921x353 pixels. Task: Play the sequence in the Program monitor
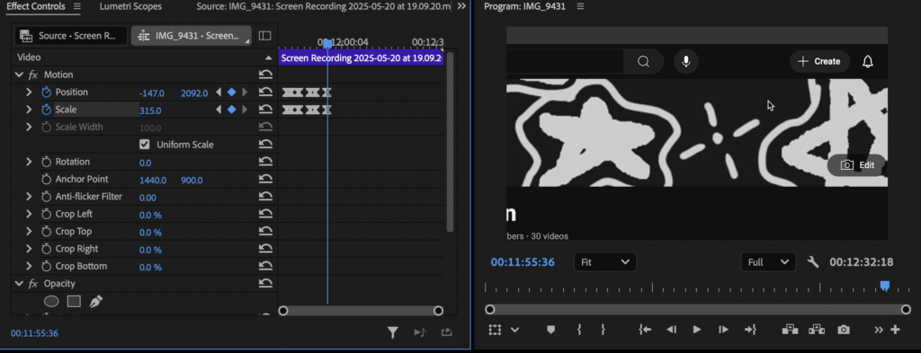point(697,330)
